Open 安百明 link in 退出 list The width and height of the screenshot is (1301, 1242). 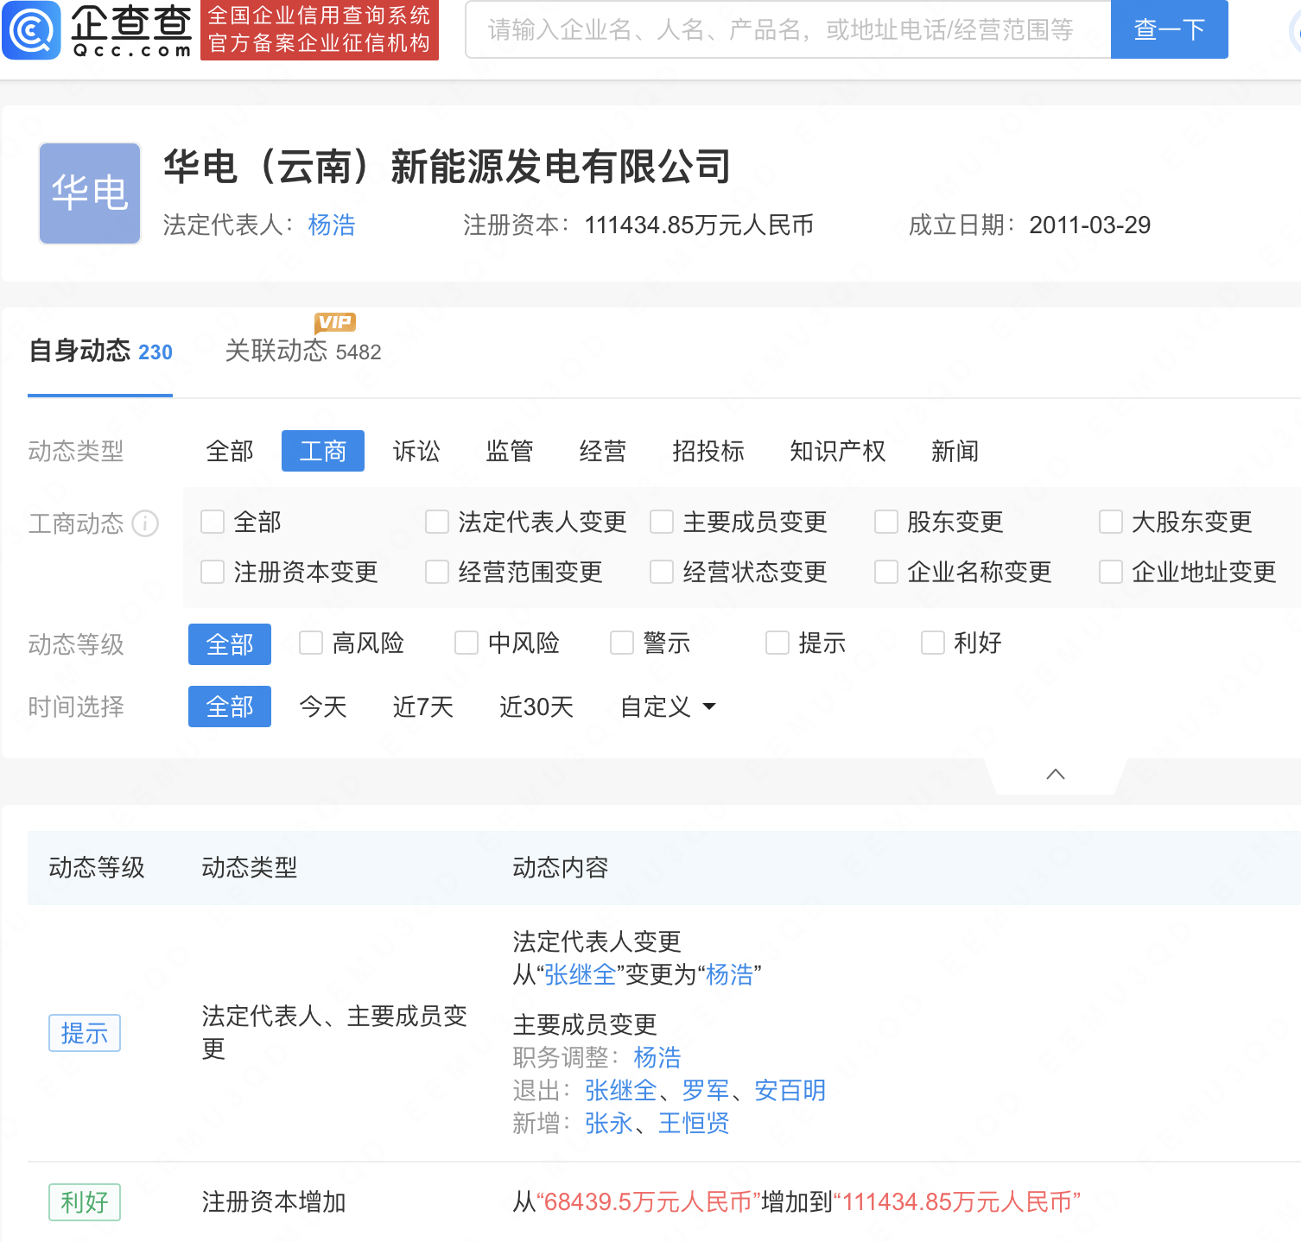790,1090
